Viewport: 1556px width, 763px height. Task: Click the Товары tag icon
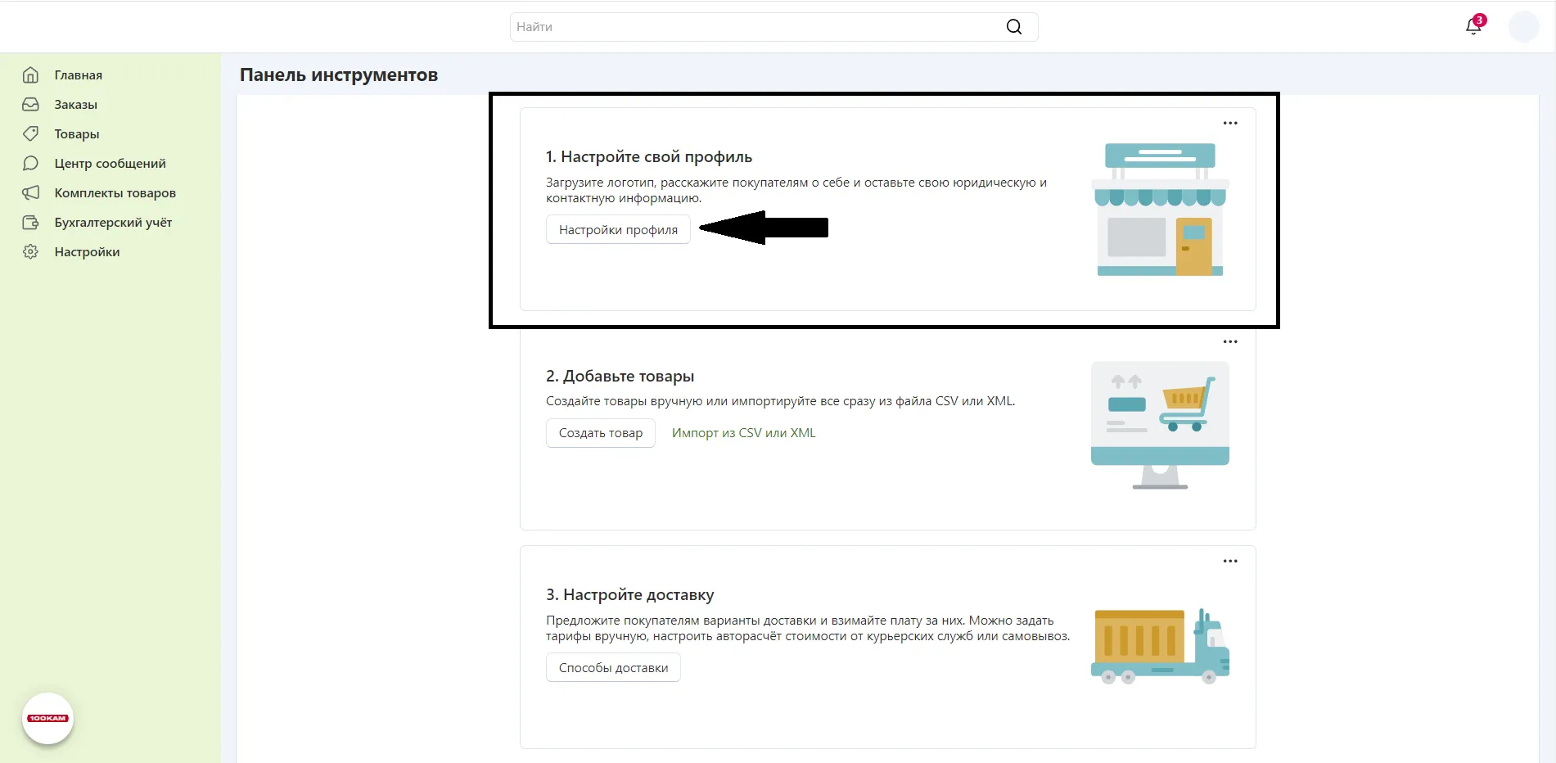pyautogui.click(x=30, y=133)
